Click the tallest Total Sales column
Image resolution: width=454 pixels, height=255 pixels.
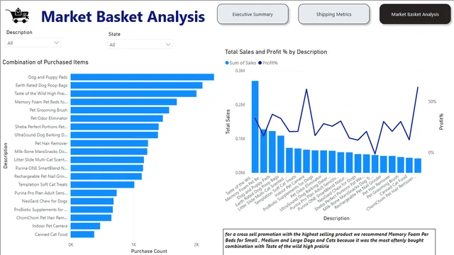255,127
